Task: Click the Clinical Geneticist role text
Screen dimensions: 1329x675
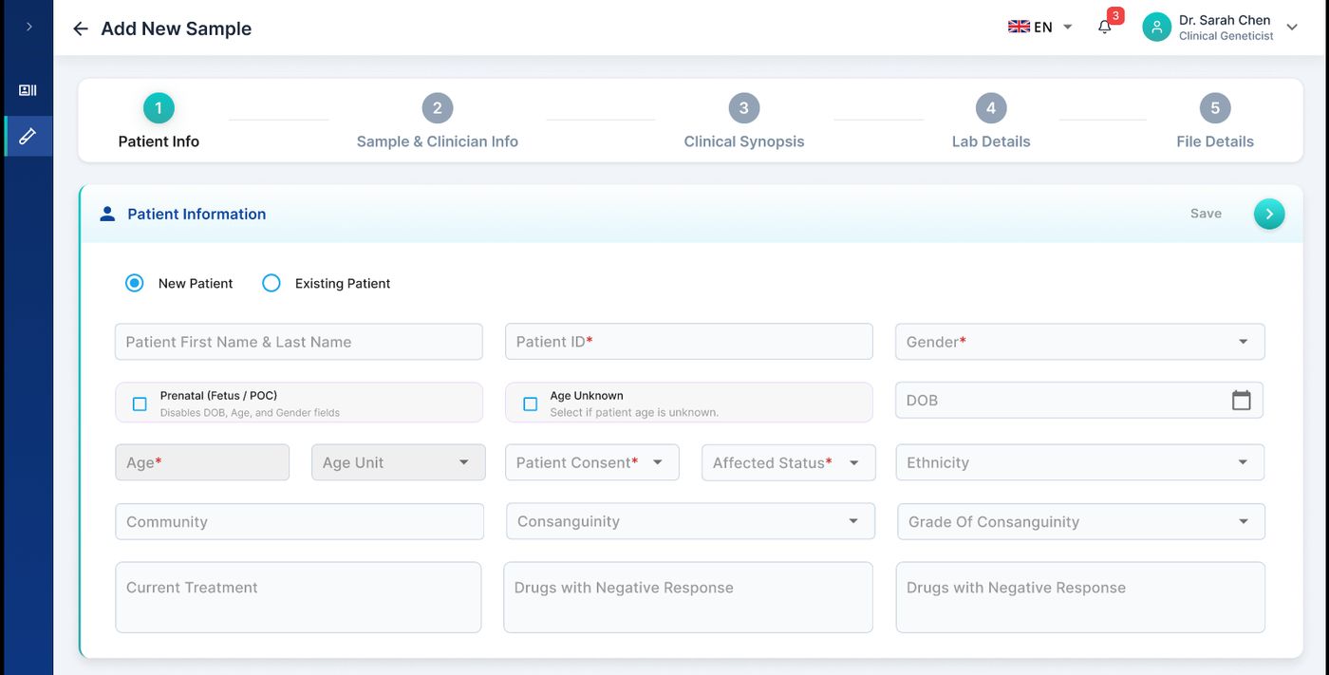Action: pos(1226,36)
